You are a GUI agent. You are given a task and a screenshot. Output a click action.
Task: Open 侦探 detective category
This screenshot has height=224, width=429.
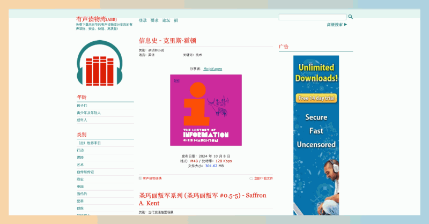[x=80, y=208]
